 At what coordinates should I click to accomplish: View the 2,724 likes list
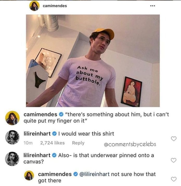coord(53,143)
